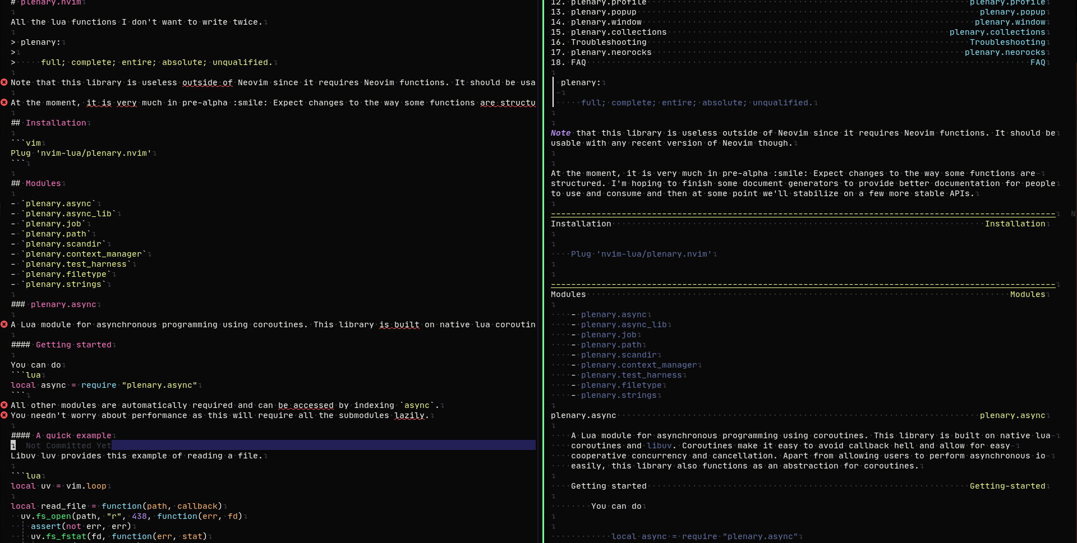This screenshot has width=1077, height=543.
Task: Click "All the lua functions" intro line
Action: click(136, 22)
